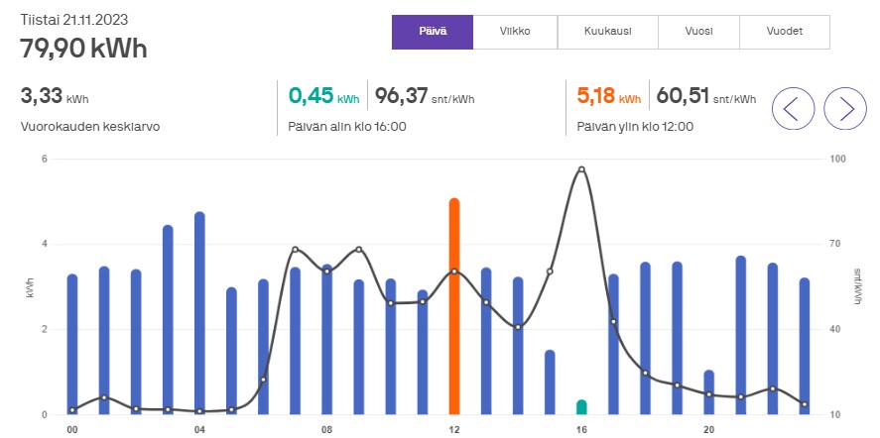
Task: Click the blue bar at hour 08
Action: click(x=326, y=340)
